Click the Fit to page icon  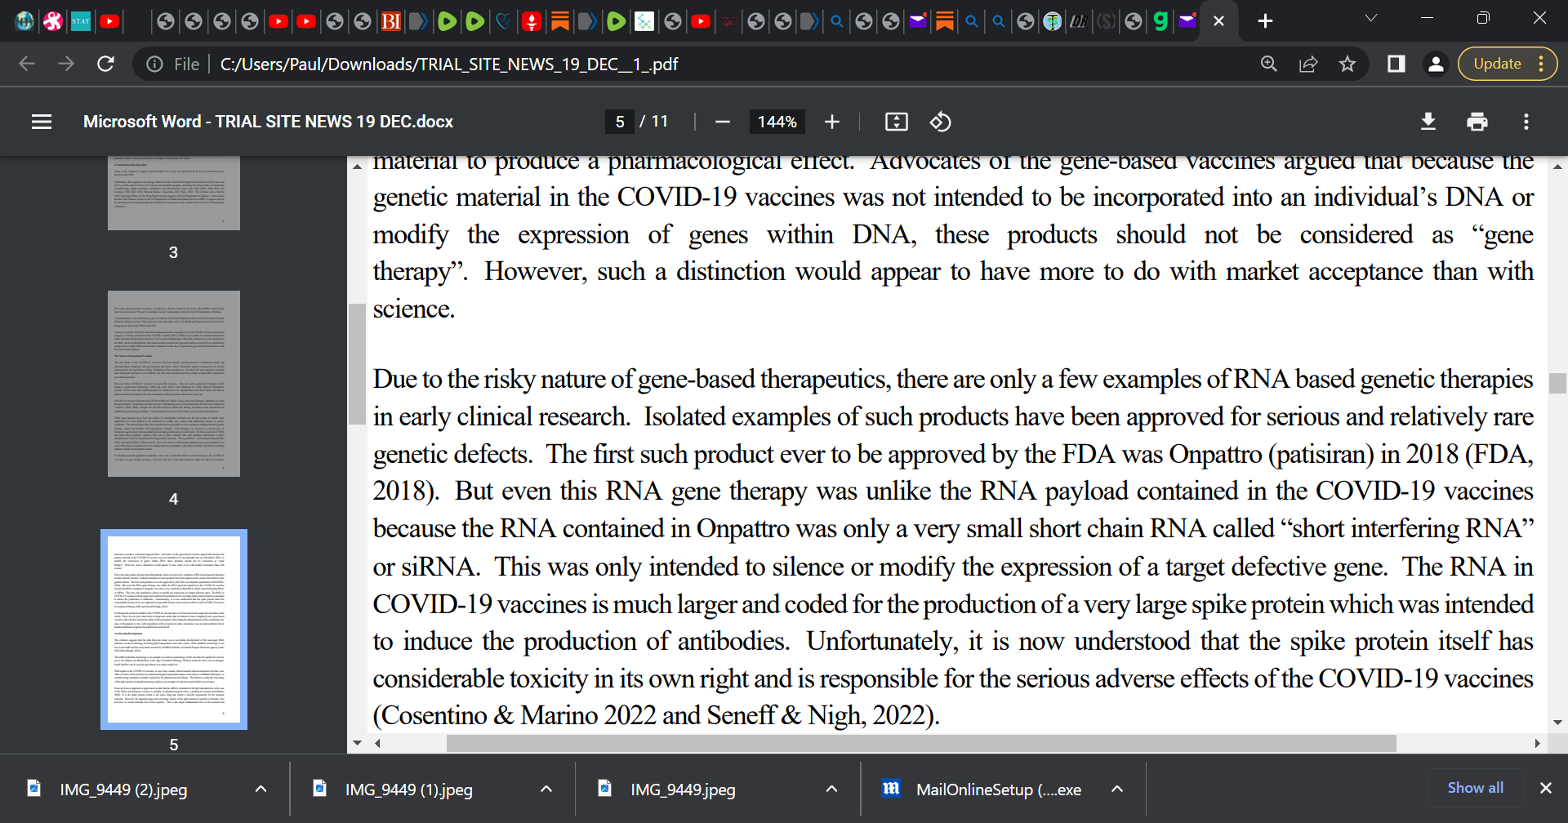coord(896,122)
